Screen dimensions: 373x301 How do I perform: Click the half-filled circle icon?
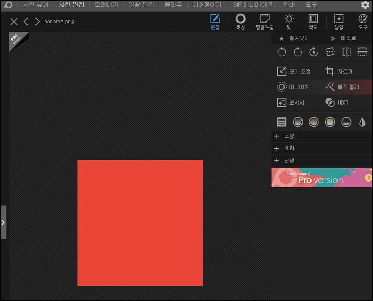pyautogui.click(x=346, y=122)
